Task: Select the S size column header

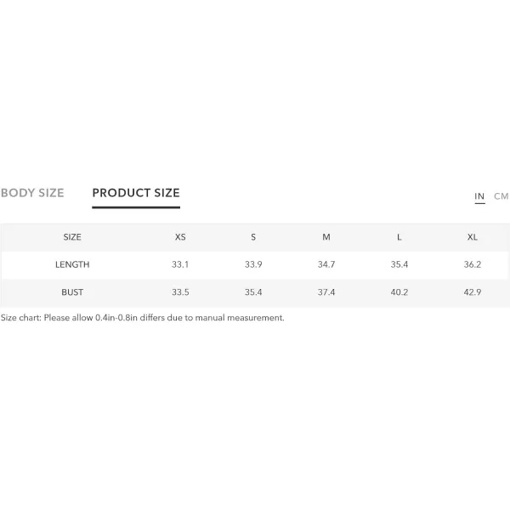Action: coord(253,237)
